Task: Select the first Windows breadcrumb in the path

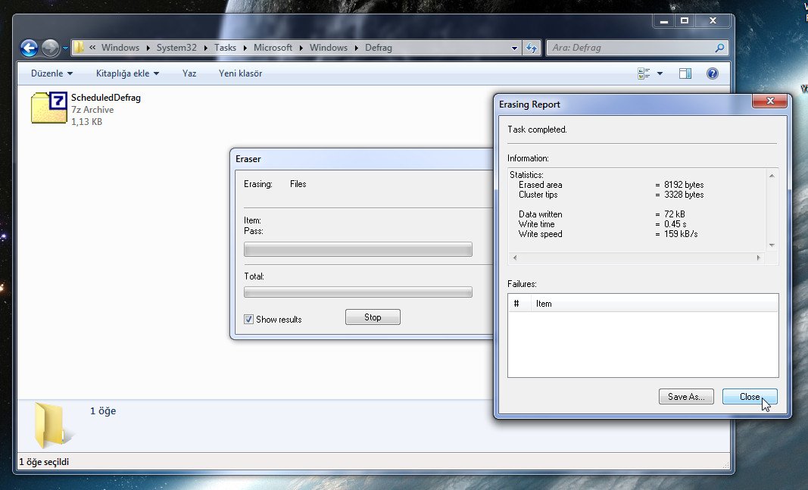Action: [x=120, y=48]
